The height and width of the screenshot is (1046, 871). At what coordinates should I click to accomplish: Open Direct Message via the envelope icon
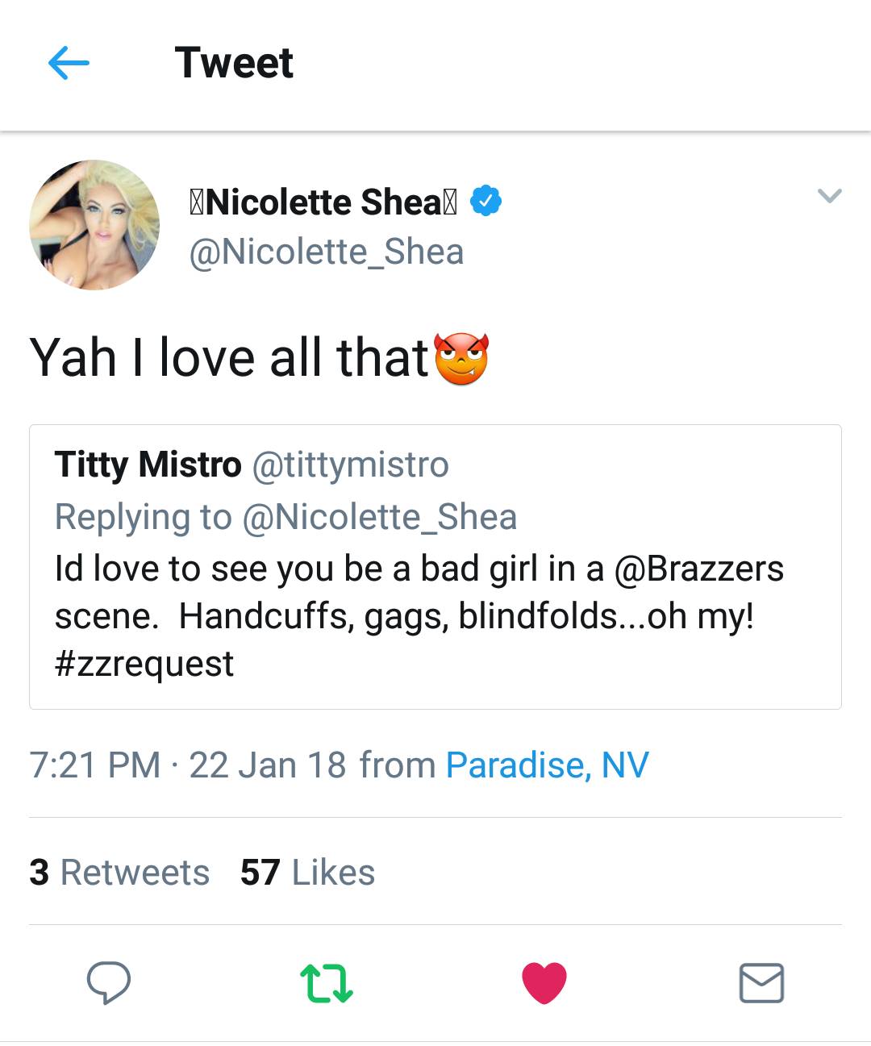coord(761,982)
